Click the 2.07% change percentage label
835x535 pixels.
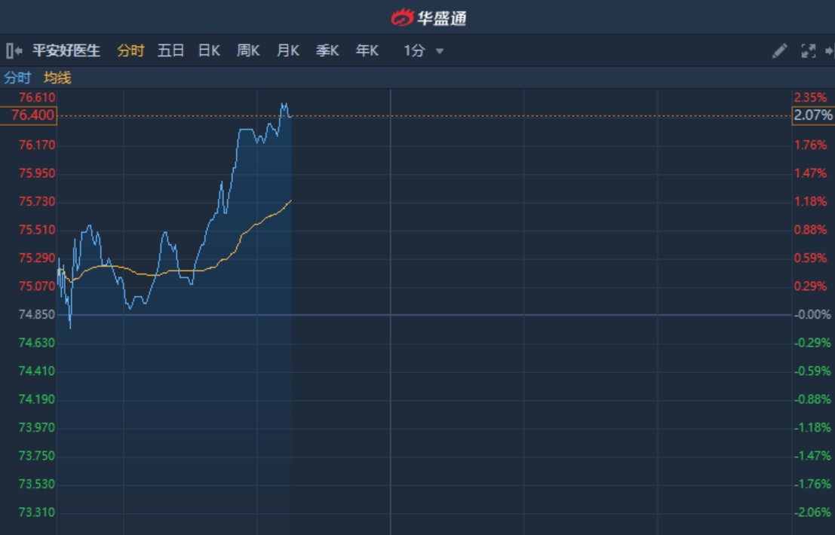(813, 115)
